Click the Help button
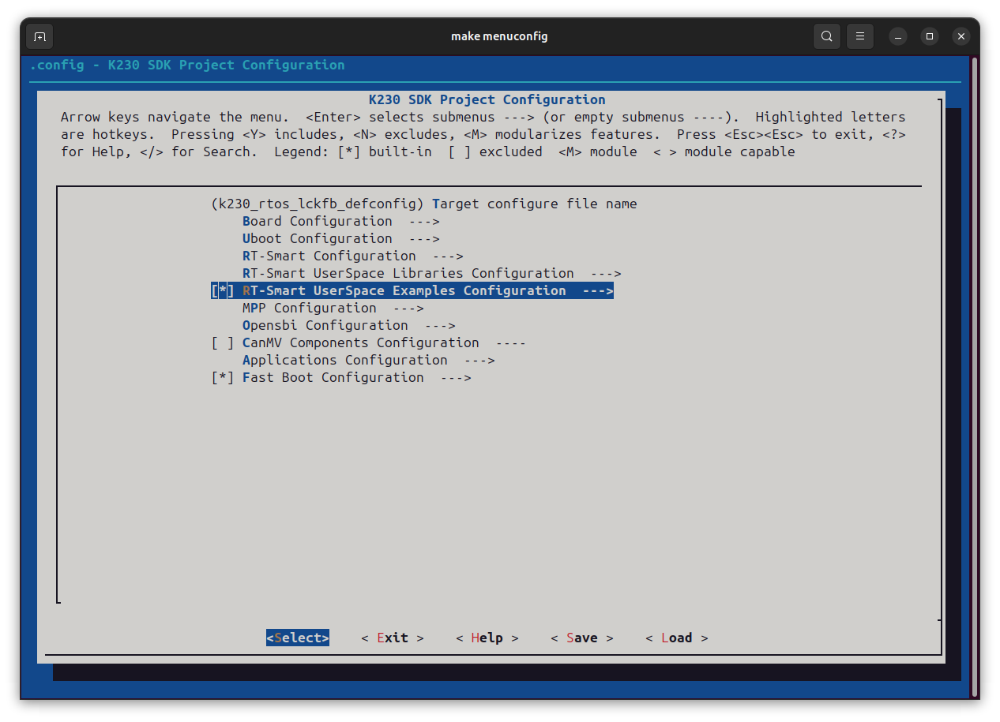This screenshot has width=1000, height=722. coord(487,638)
